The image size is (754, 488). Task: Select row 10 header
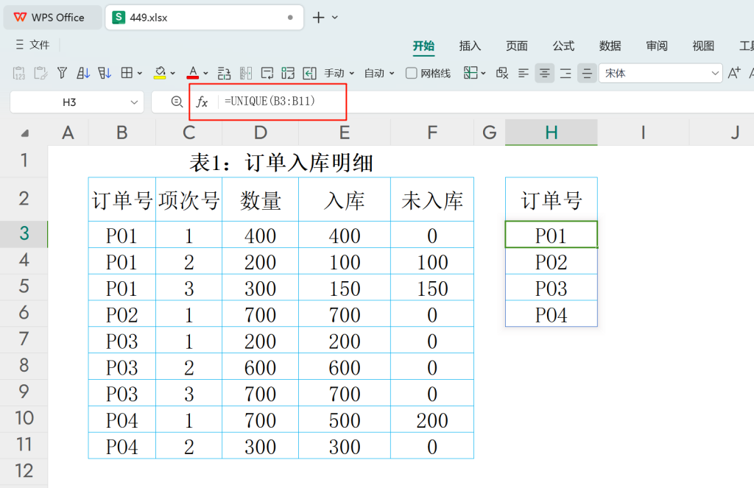point(24,418)
